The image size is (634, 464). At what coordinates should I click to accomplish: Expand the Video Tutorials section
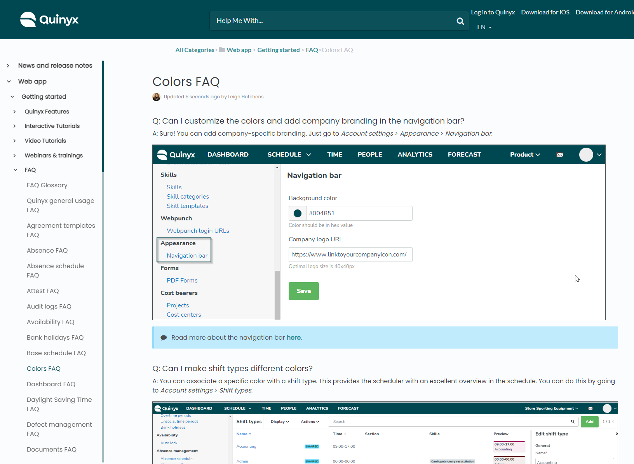15,141
